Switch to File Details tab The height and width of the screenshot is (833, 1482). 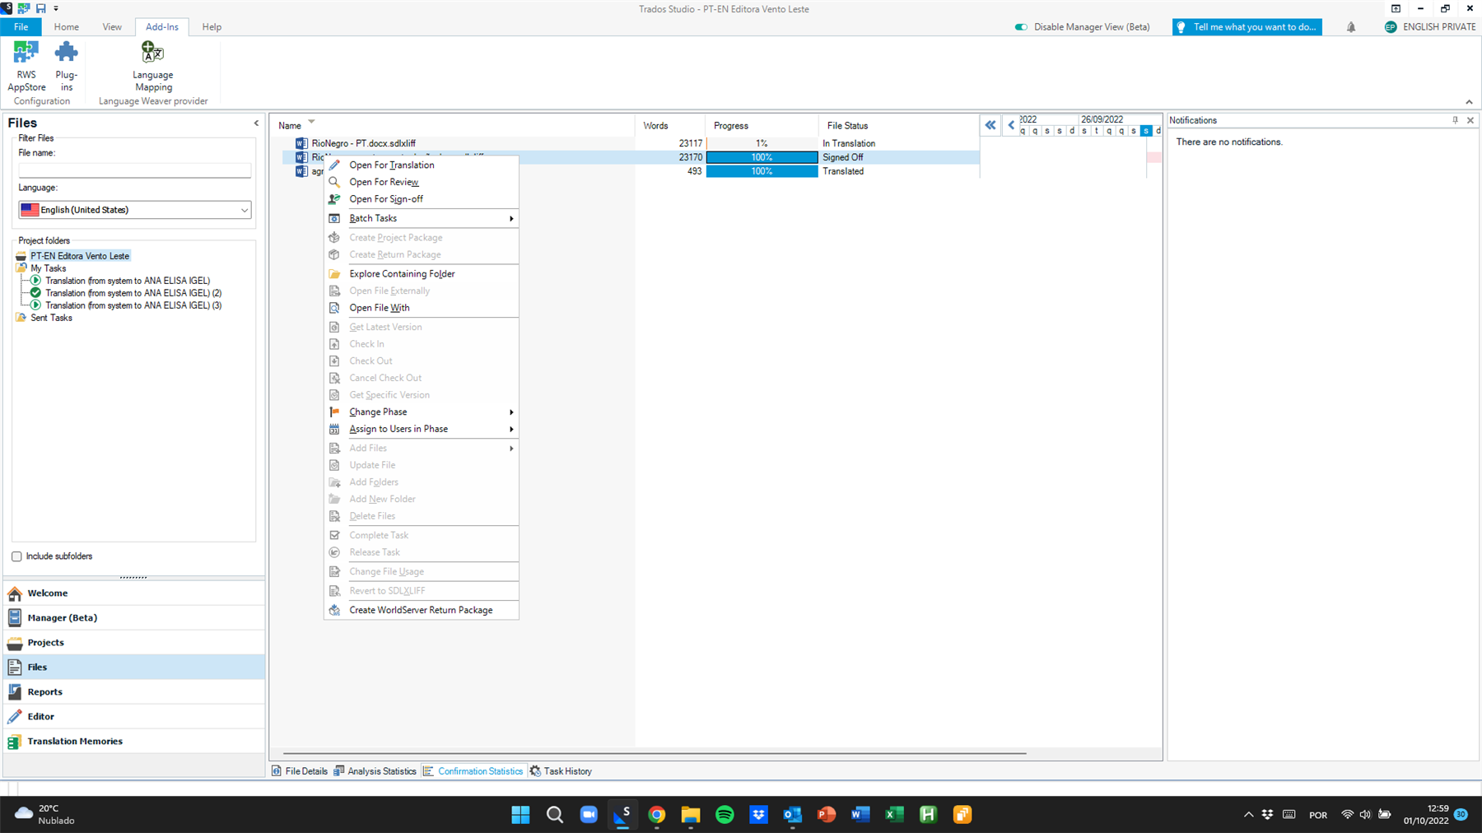point(300,771)
